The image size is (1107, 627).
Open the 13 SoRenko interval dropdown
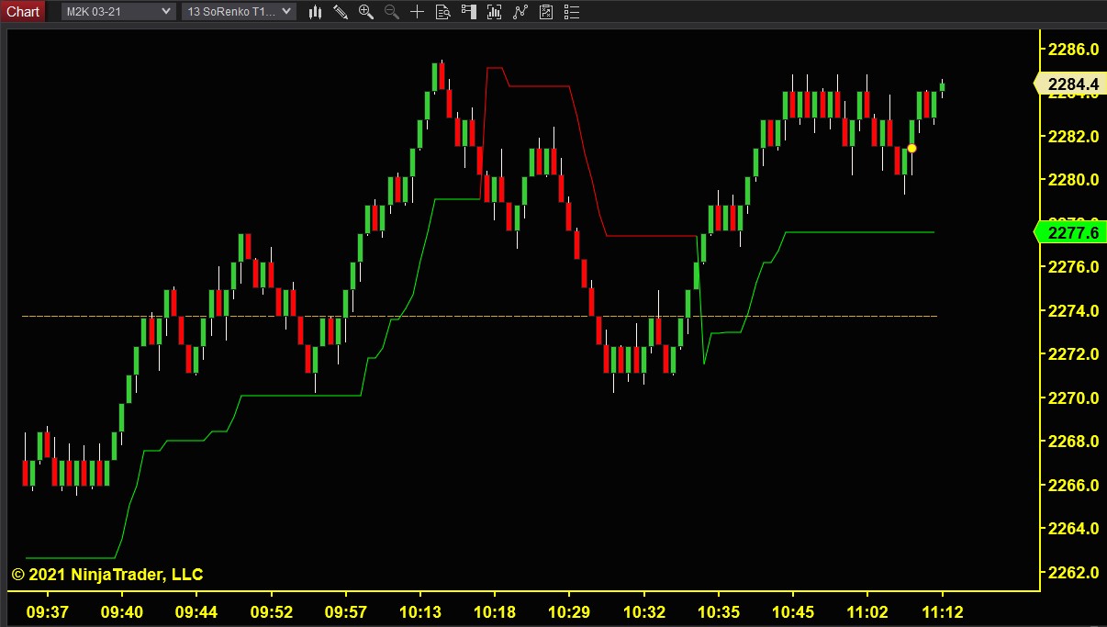point(239,12)
